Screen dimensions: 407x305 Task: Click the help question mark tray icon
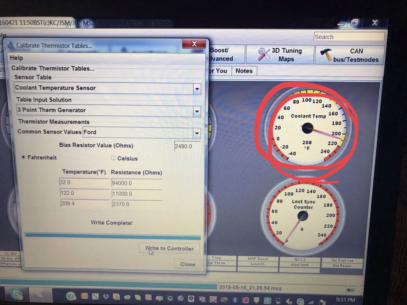point(71,296)
